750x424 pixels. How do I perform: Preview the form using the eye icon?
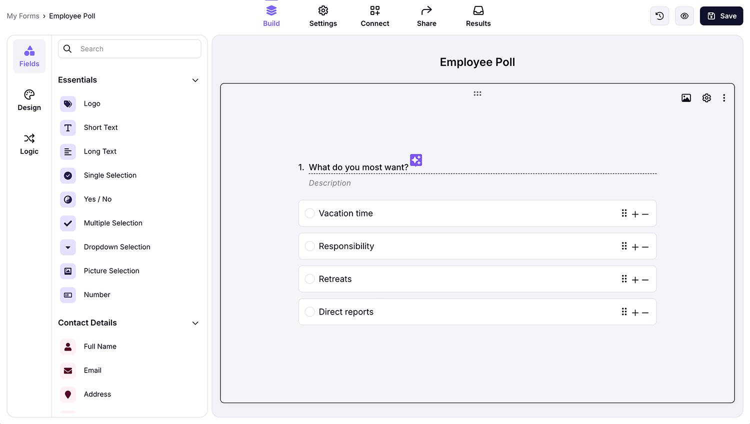coord(684,15)
